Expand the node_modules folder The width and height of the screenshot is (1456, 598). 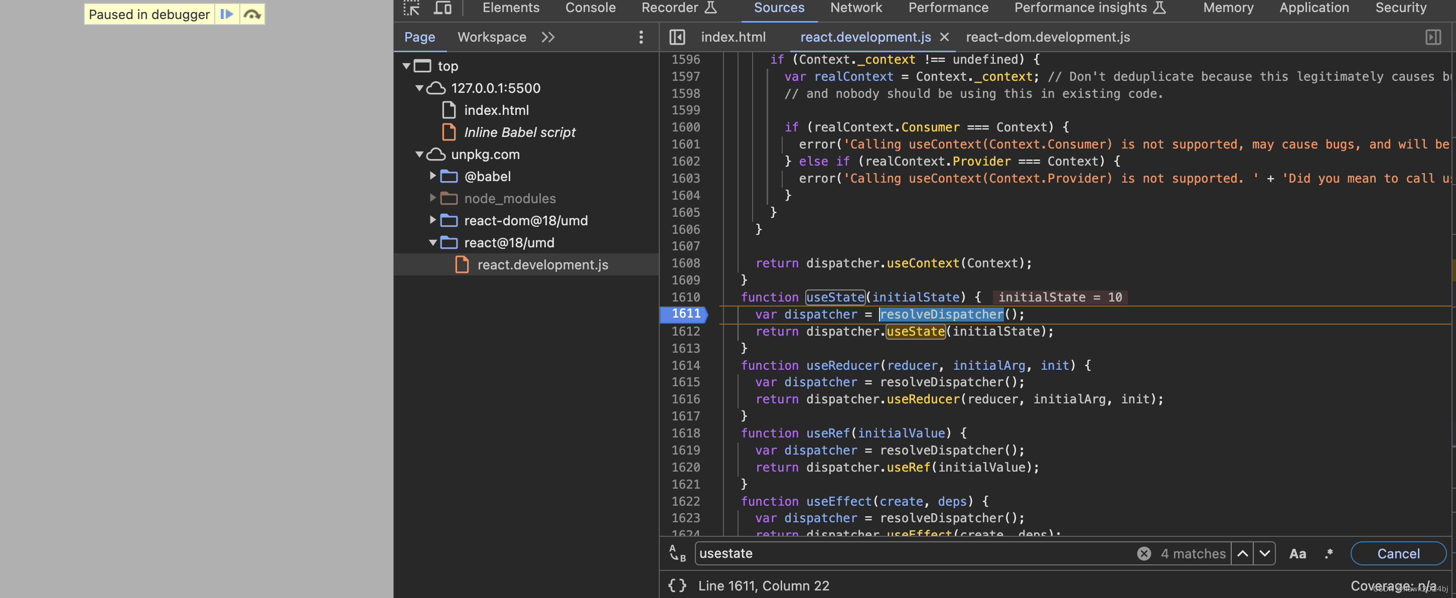click(x=433, y=198)
